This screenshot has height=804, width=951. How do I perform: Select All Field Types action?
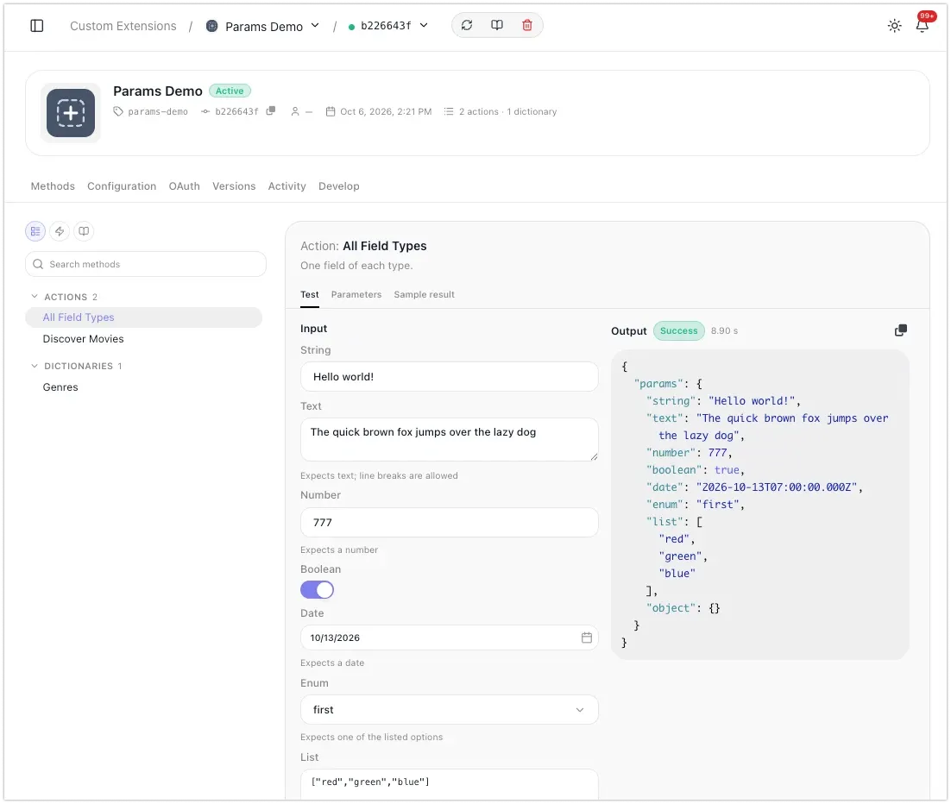(x=144, y=317)
